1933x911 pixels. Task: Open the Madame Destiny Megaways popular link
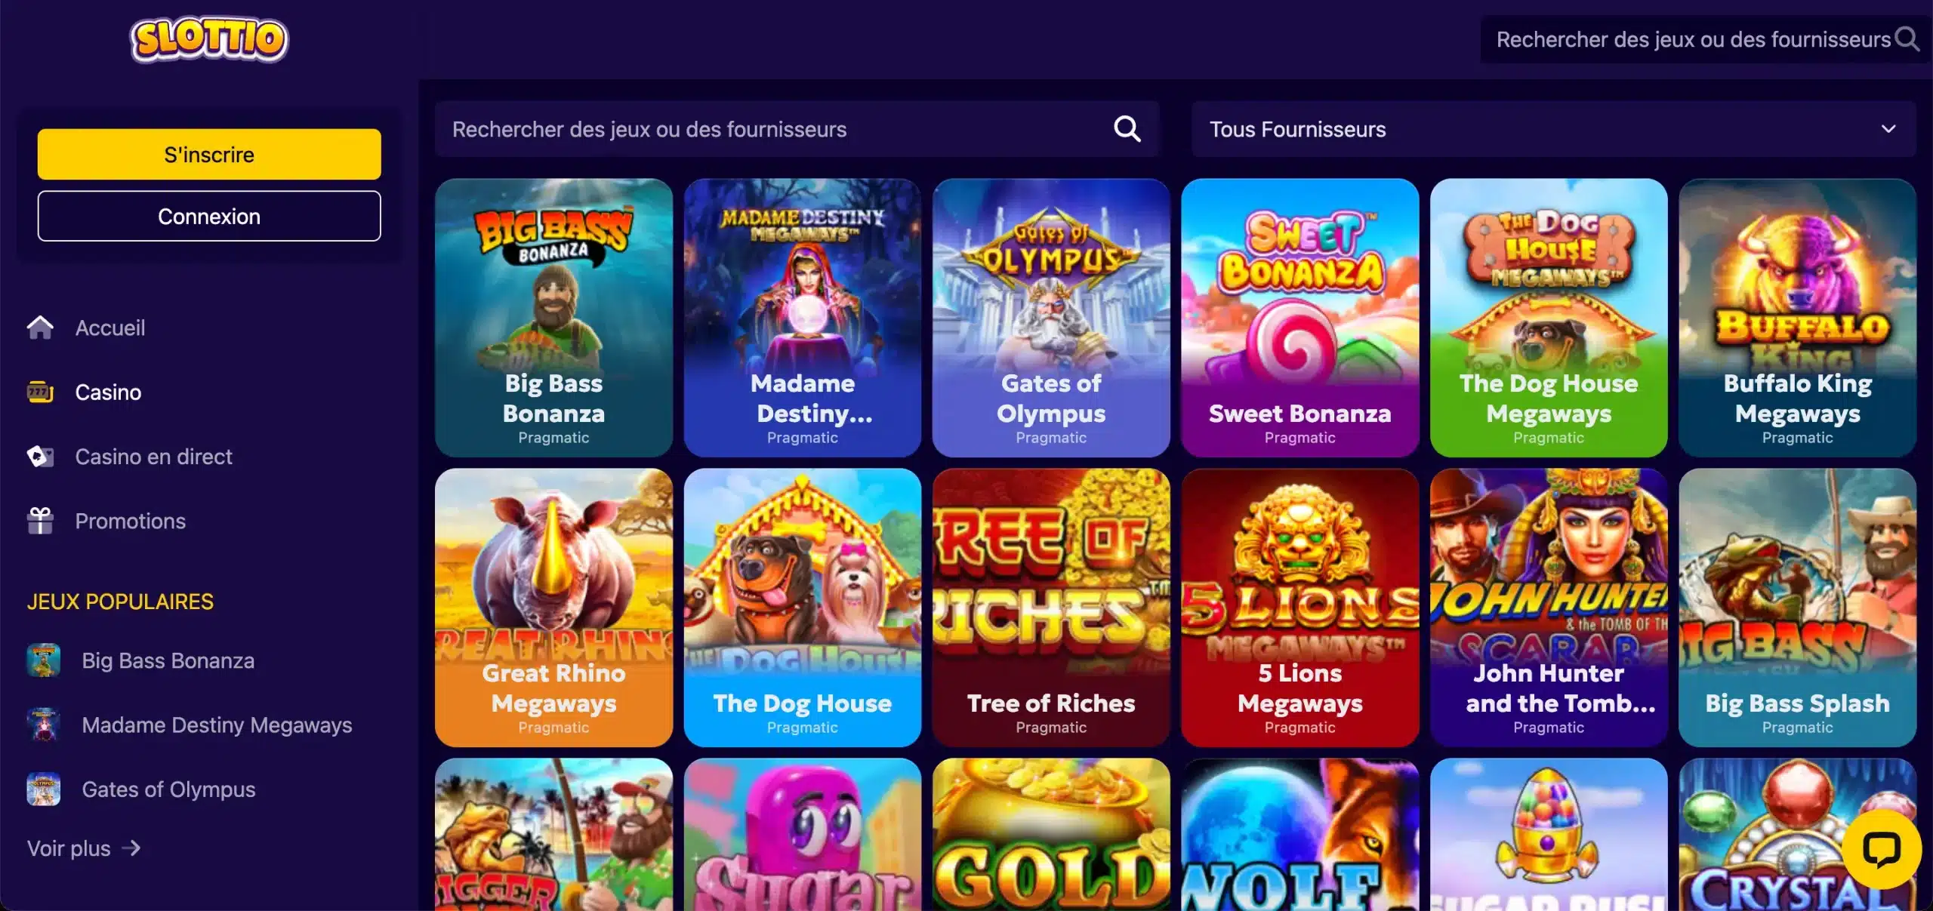[x=217, y=725]
